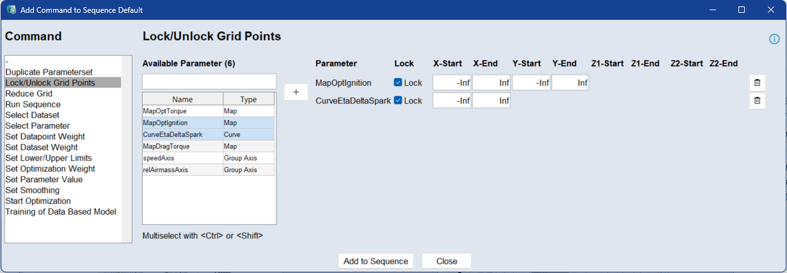
Task: Click X-End field for CurveEtaDeltaSpark
Action: click(x=491, y=100)
